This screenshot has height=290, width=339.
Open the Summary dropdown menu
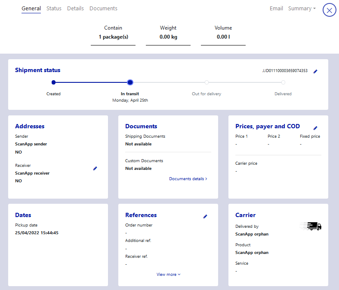click(302, 9)
